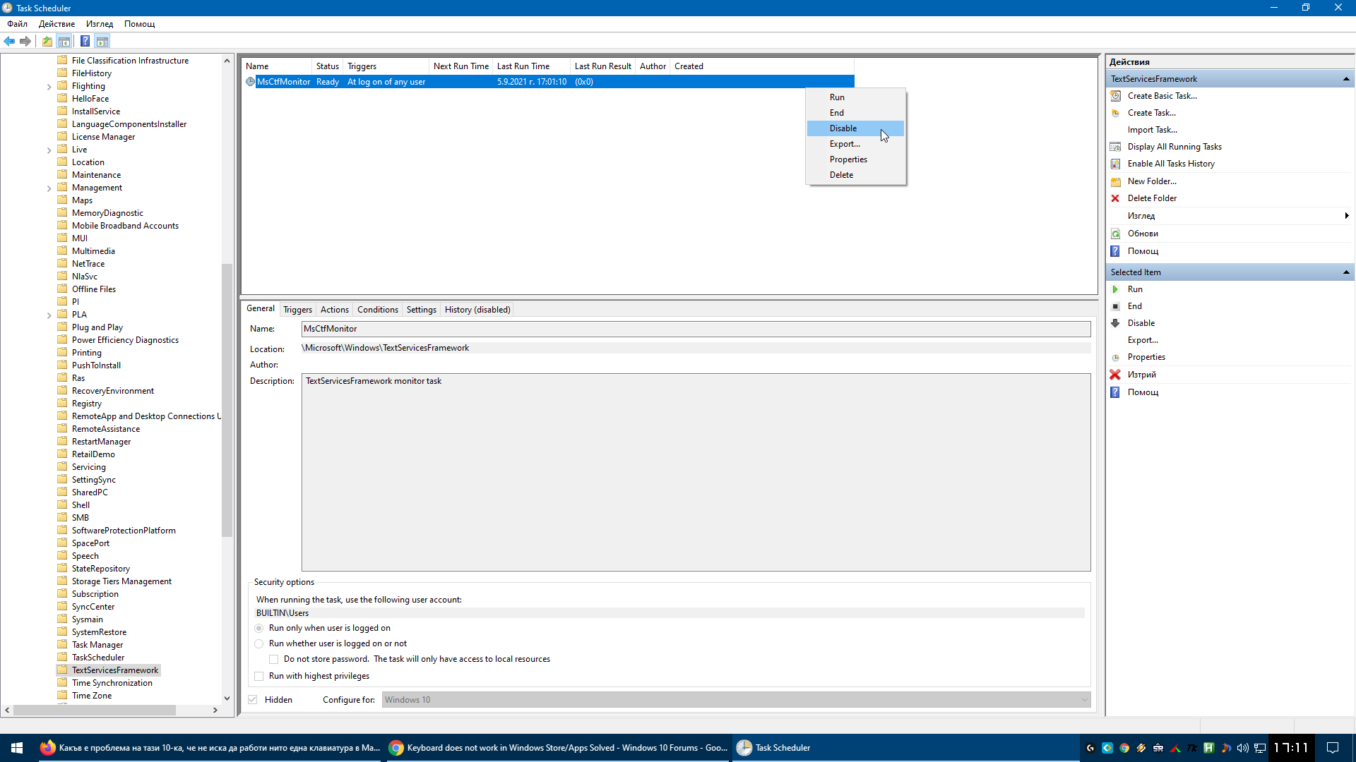Click the Create Basic Task icon
The width and height of the screenshot is (1356, 762).
tap(1116, 96)
